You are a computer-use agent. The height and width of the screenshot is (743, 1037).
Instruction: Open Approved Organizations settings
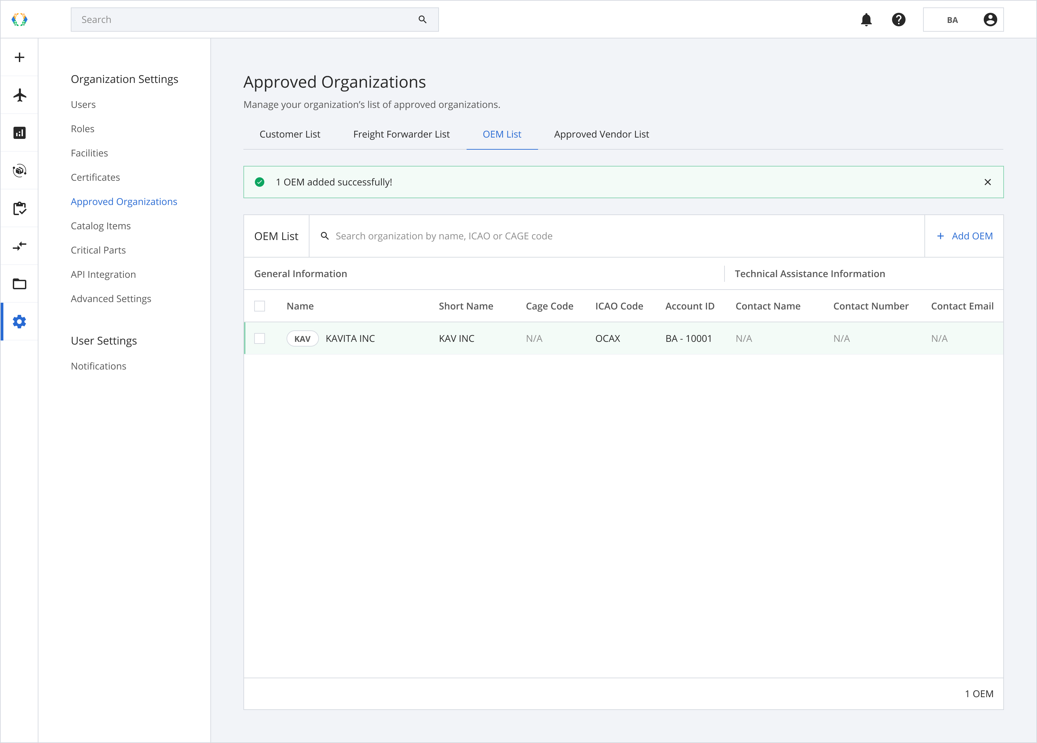click(x=124, y=201)
